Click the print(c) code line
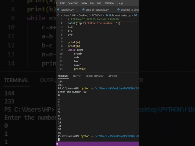The width and height of the screenshot is (195, 146). (x=80, y=69)
